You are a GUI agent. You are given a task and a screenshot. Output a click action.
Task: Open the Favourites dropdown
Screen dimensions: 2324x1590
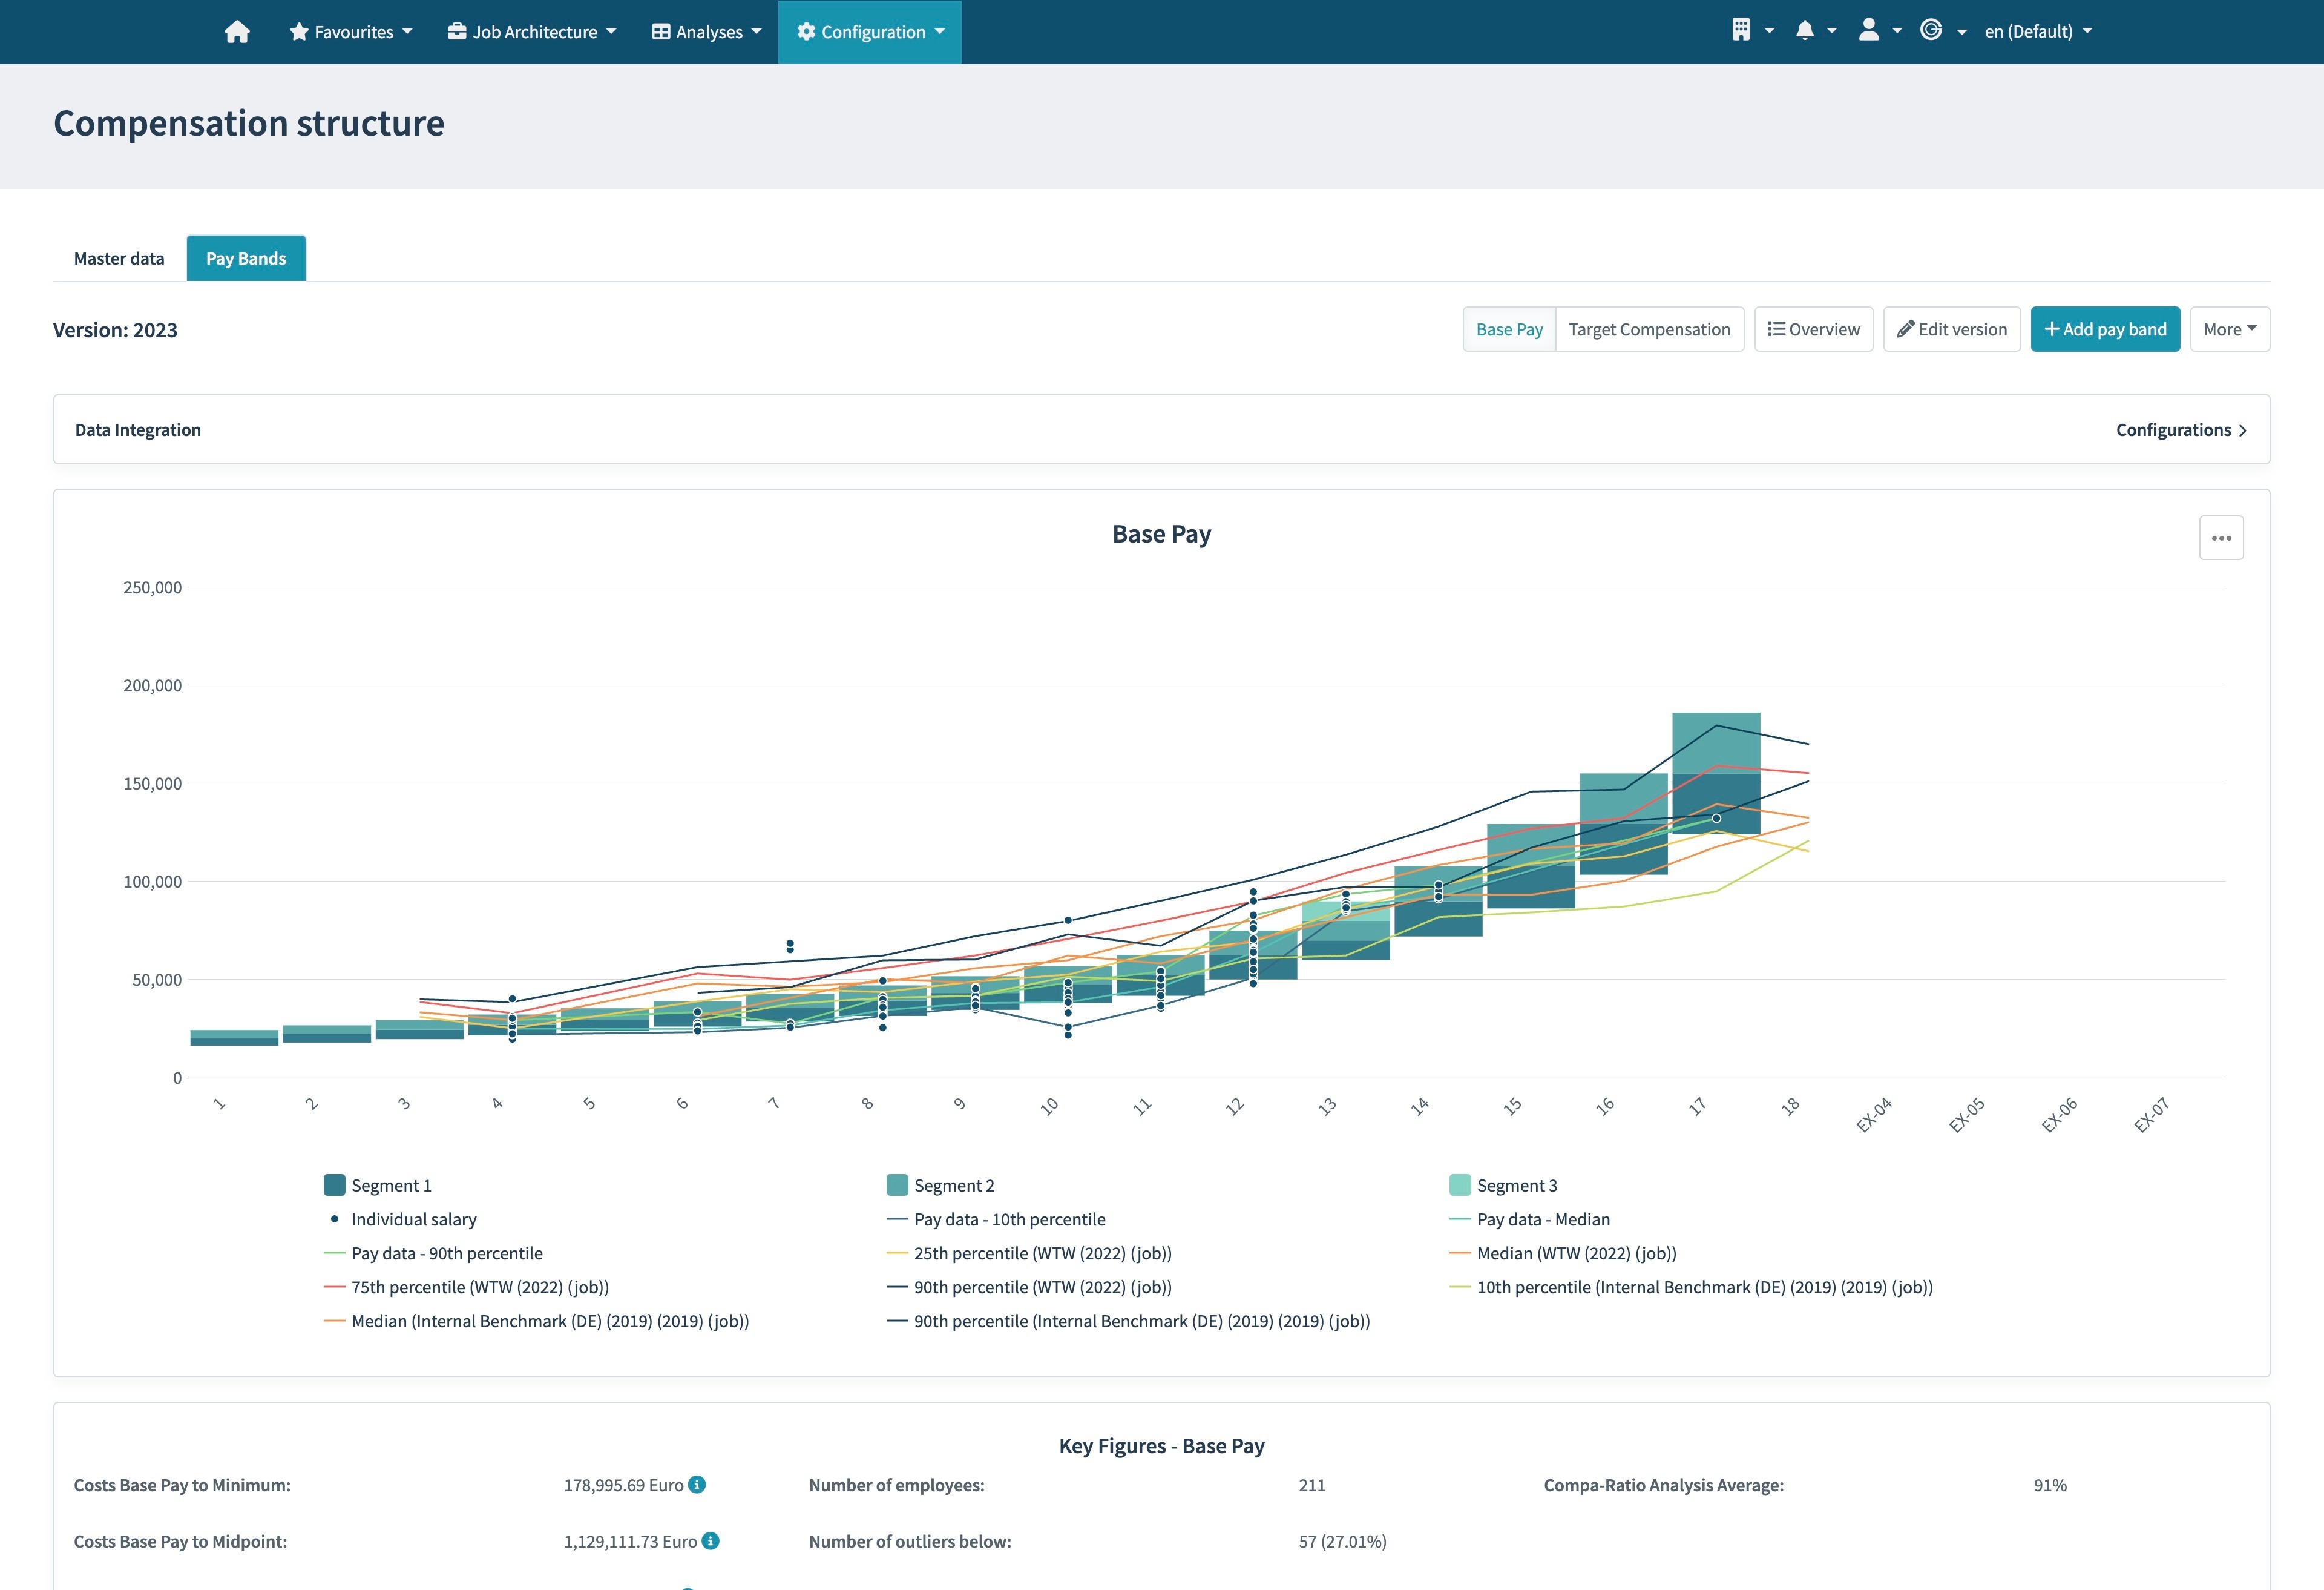[x=351, y=31]
